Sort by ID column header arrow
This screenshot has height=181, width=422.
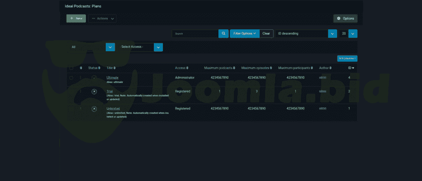(351, 68)
